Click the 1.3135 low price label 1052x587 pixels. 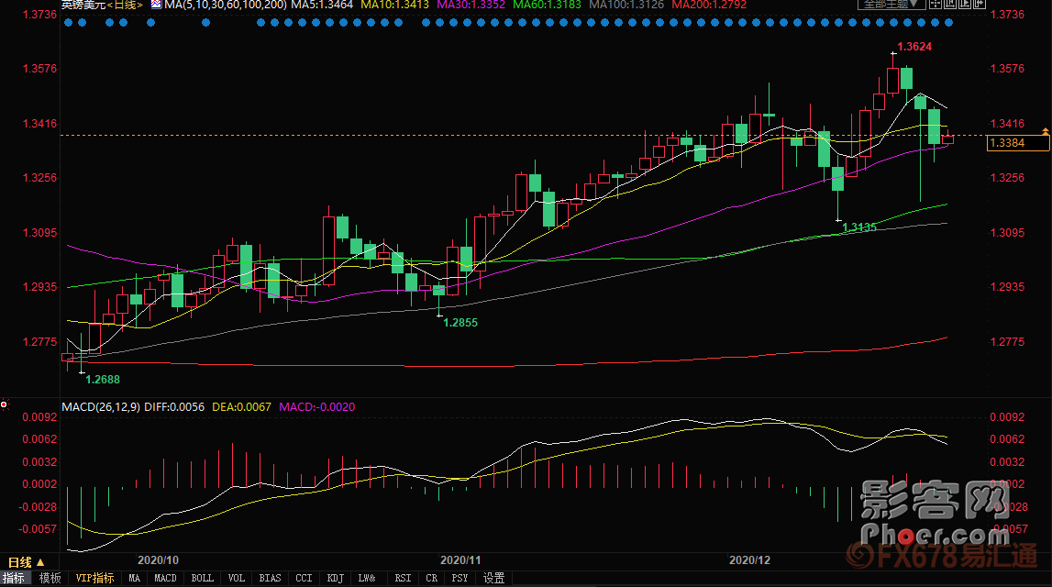[x=859, y=227]
